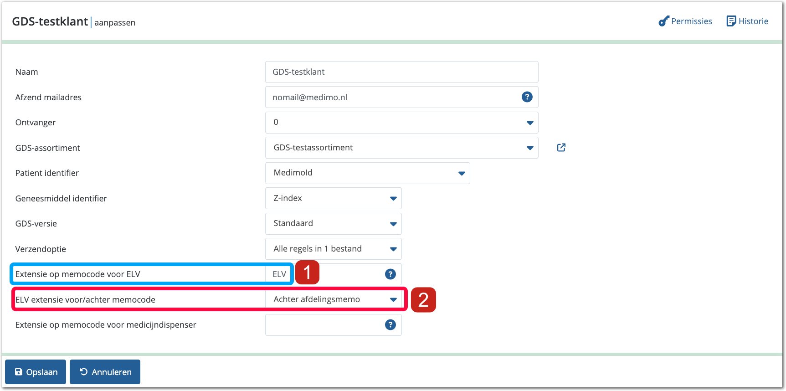
Task: Click into the Afzend mailadres field
Action: (x=392, y=97)
